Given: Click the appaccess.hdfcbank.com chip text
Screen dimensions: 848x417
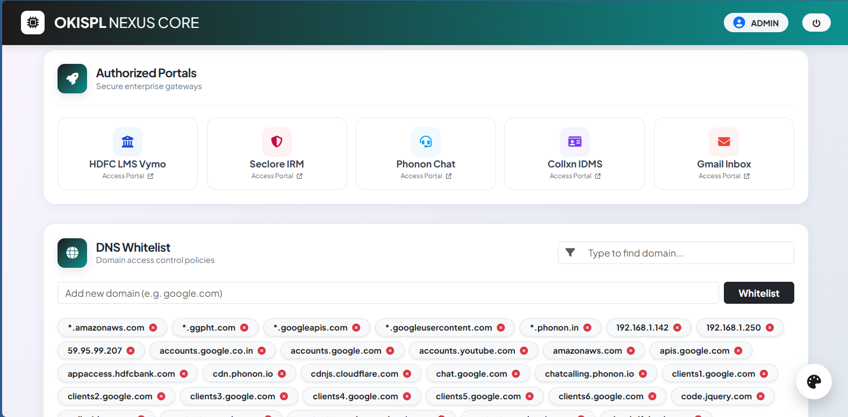Looking at the screenshot, I should 121,374.
